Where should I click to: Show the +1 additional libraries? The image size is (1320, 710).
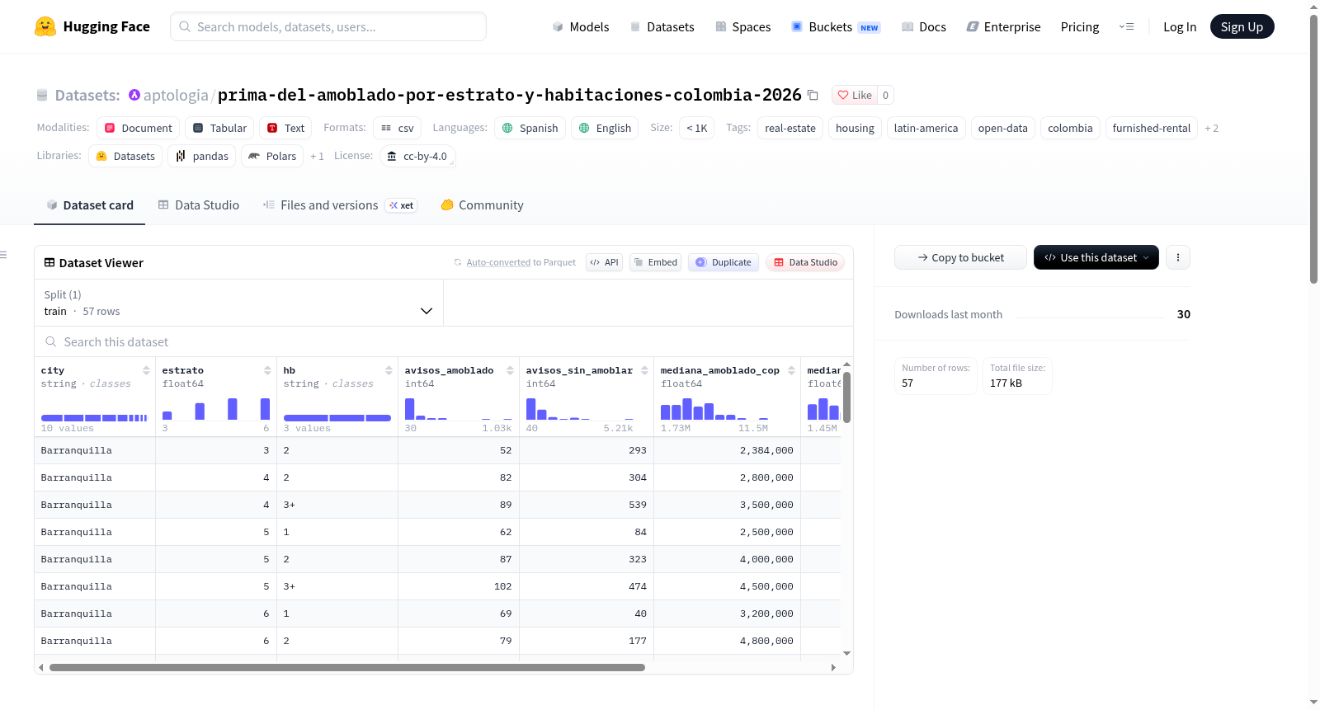317,156
